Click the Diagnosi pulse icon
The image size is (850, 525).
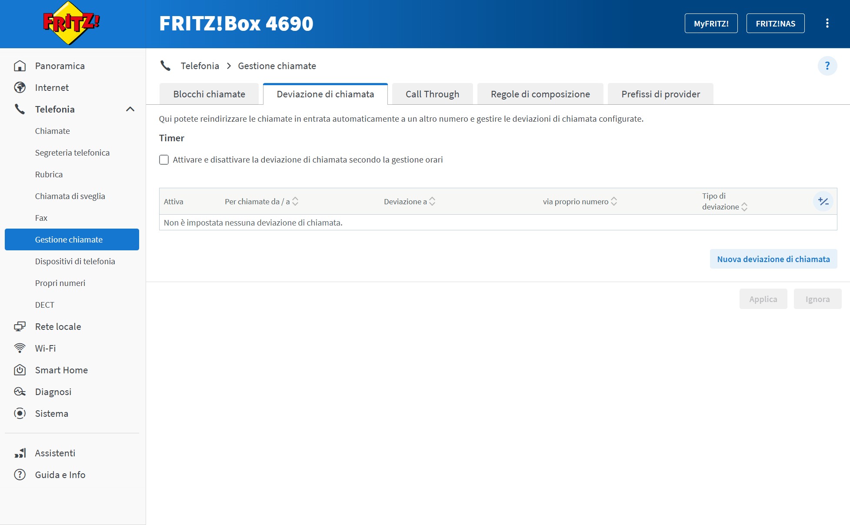20,392
